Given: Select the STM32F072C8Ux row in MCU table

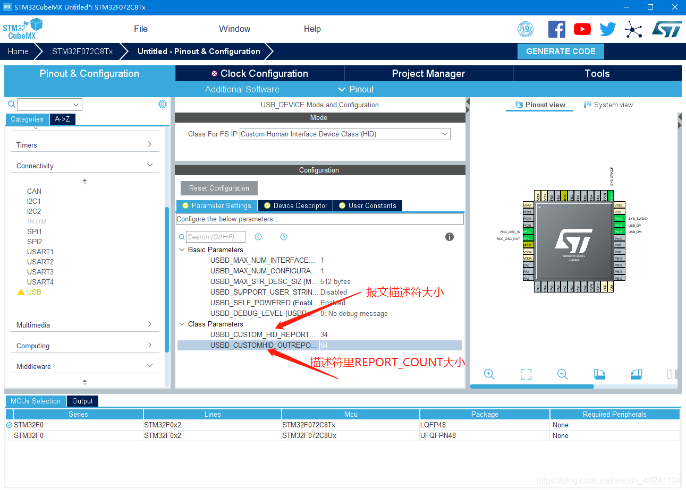Looking at the screenshot, I should (x=343, y=435).
